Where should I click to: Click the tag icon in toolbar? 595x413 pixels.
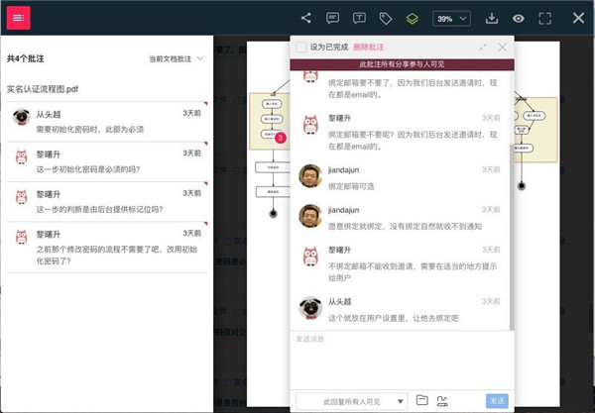[386, 18]
